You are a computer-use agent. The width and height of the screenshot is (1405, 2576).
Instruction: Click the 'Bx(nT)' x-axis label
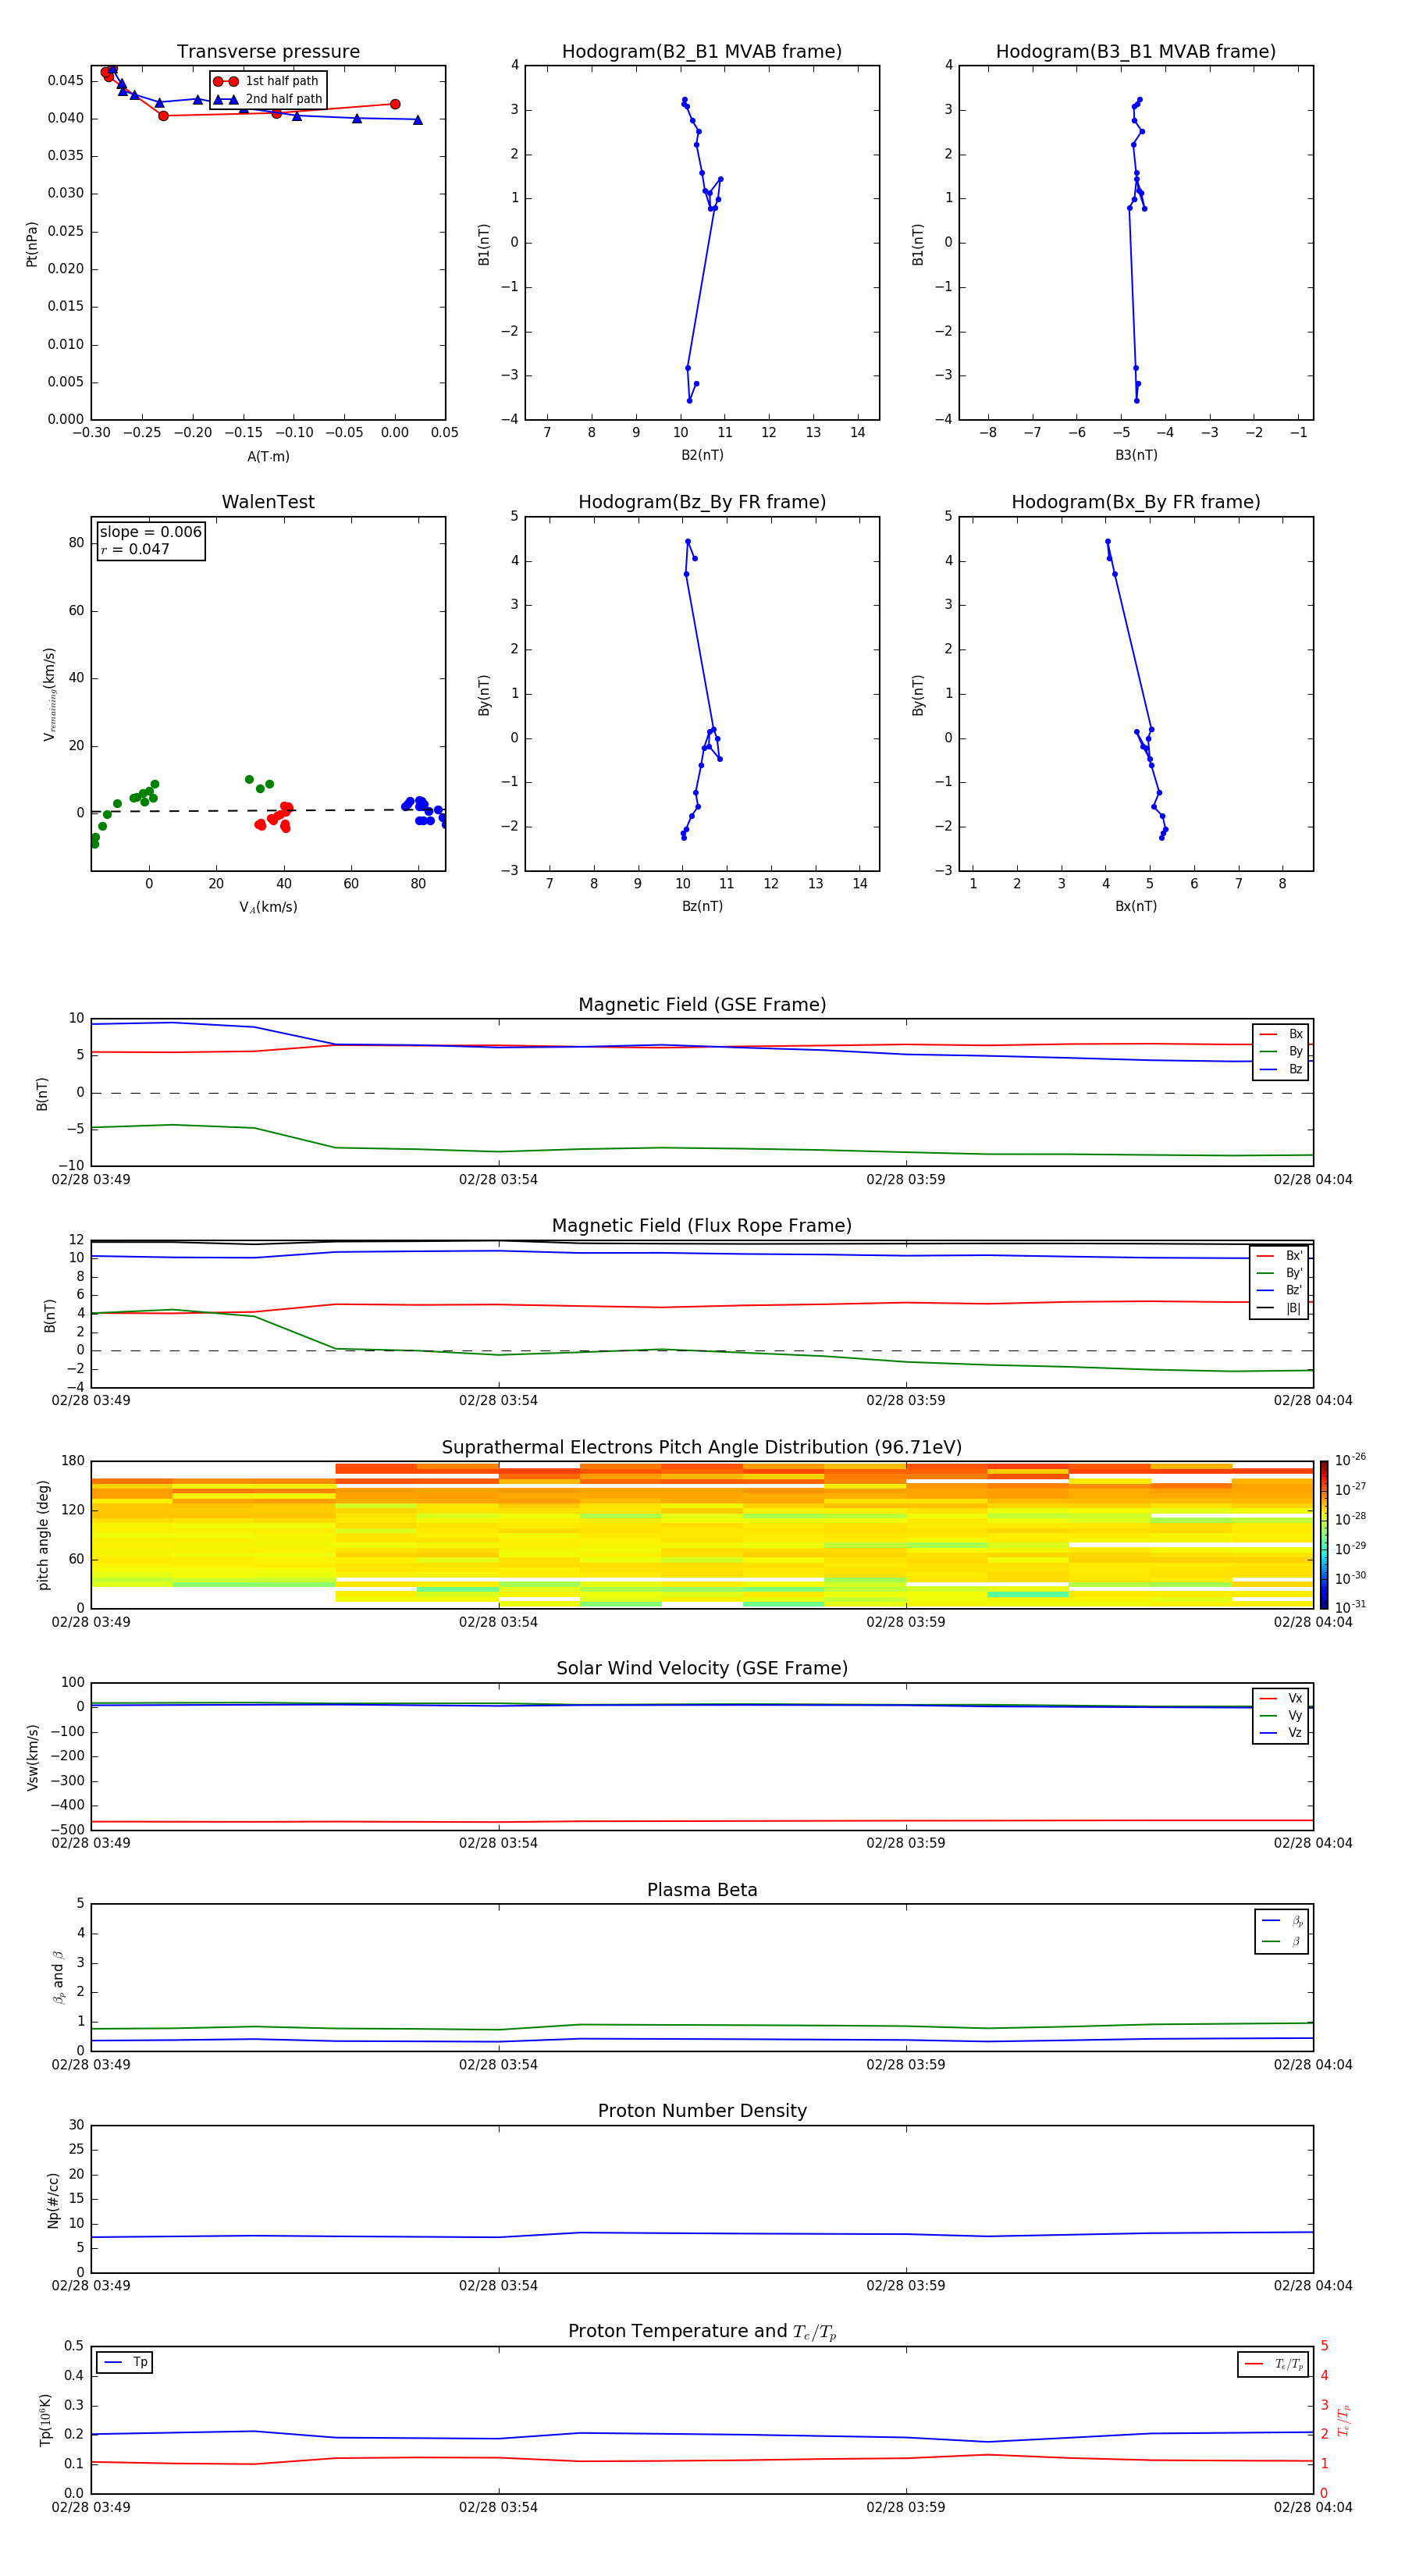tap(1136, 906)
